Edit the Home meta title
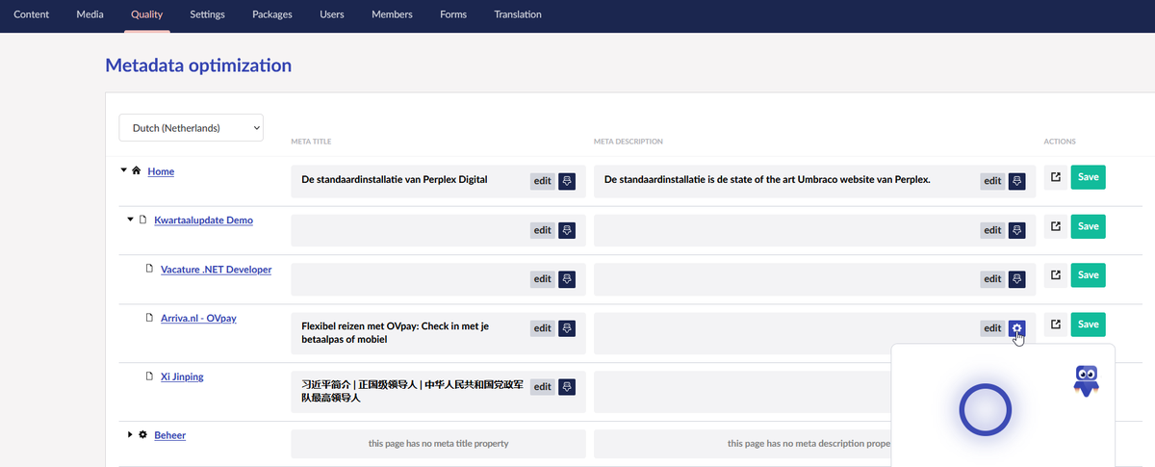This screenshot has width=1155, height=467. (543, 181)
